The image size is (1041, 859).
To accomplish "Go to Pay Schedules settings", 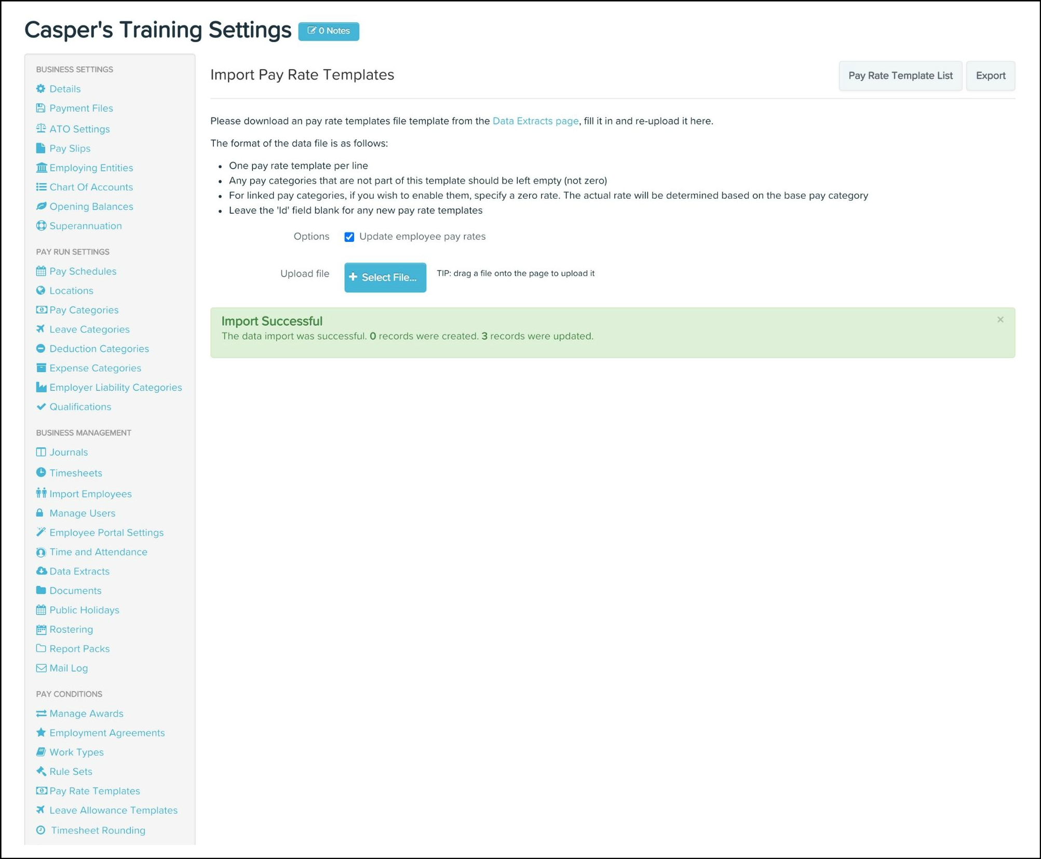I will [83, 271].
